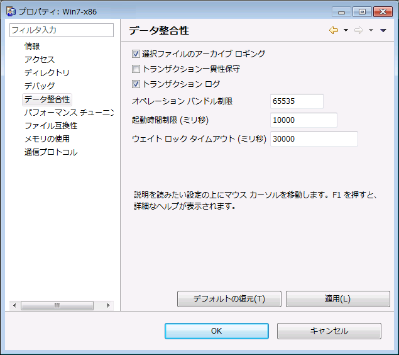Open the back history dropdown arrow
399x355 pixels.
(x=346, y=31)
